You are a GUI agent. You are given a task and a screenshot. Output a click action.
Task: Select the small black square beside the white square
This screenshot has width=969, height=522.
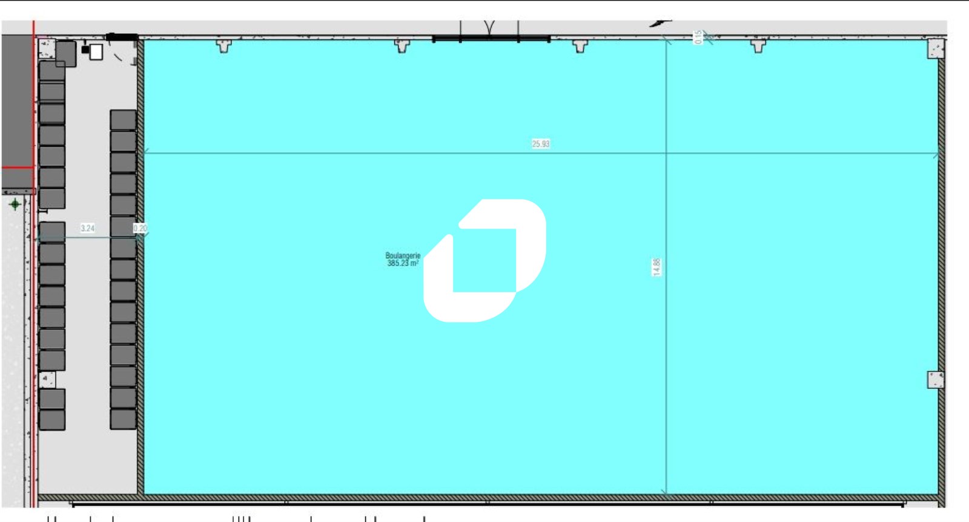(x=85, y=50)
